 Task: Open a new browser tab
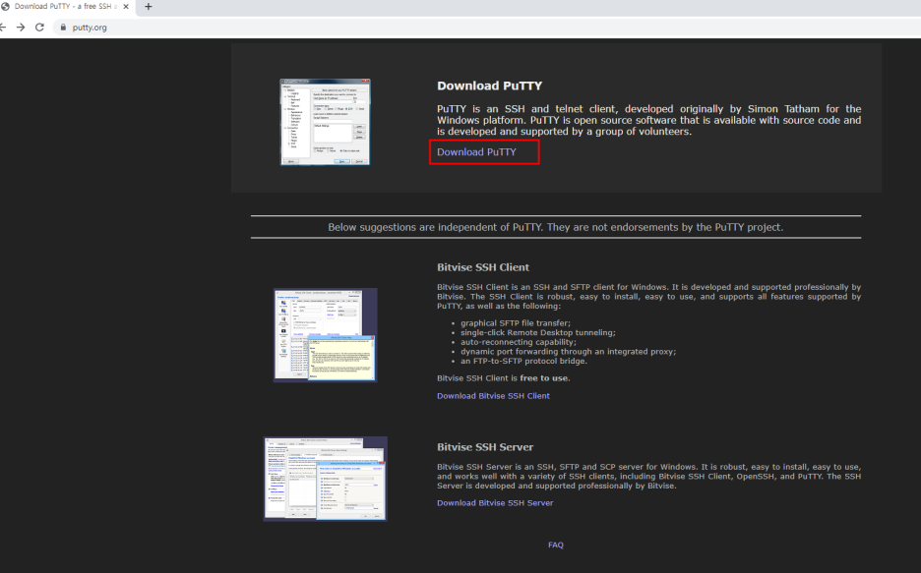tap(148, 7)
